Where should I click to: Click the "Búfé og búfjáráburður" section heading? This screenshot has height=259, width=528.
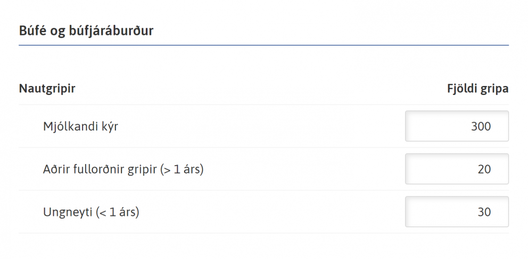click(x=86, y=31)
